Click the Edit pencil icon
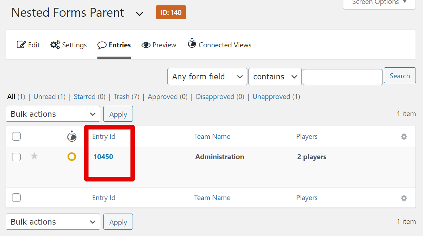Image resolution: width=423 pixels, height=236 pixels. (21, 45)
